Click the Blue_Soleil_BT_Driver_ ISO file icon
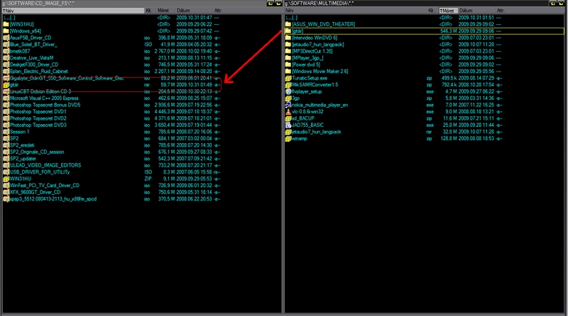The width and height of the screenshot is (568, 316). (x=6, y=45)
